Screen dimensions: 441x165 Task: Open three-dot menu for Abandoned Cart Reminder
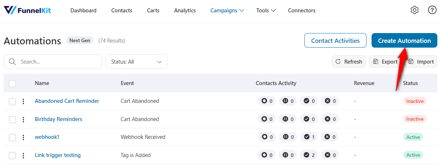23,101
